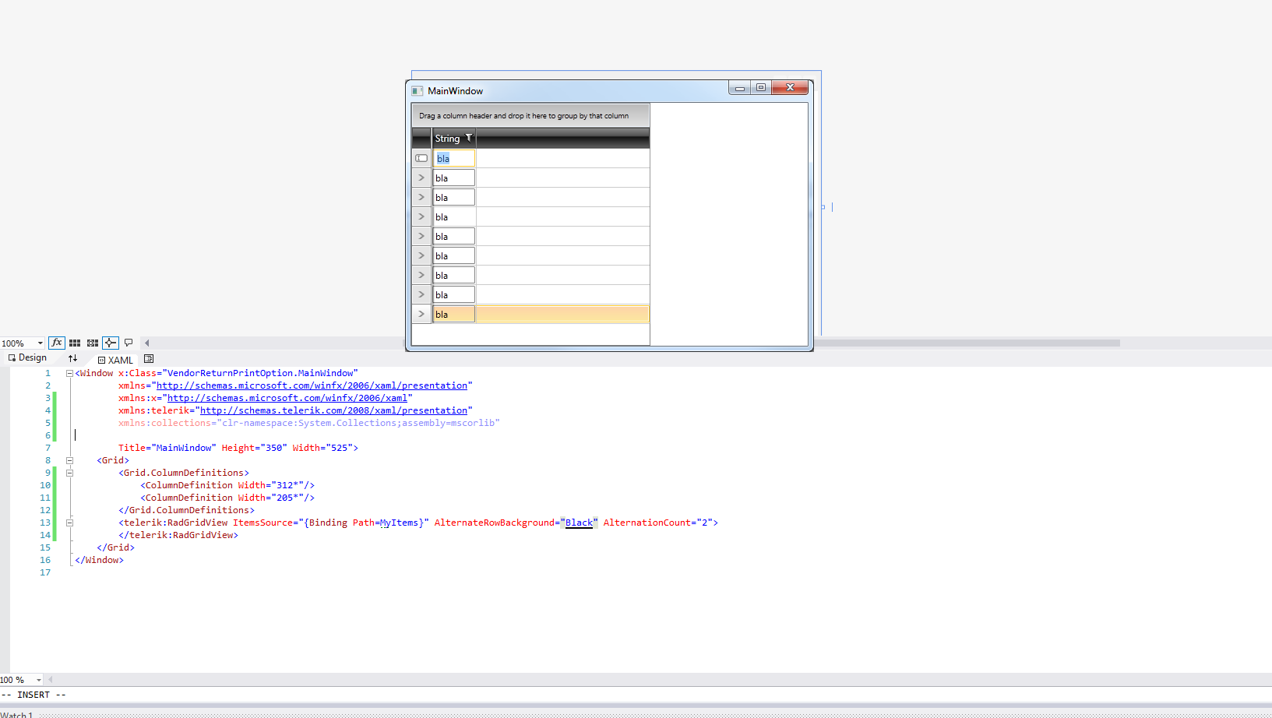Switch to the XAML tab

click(x=115, y=360)
